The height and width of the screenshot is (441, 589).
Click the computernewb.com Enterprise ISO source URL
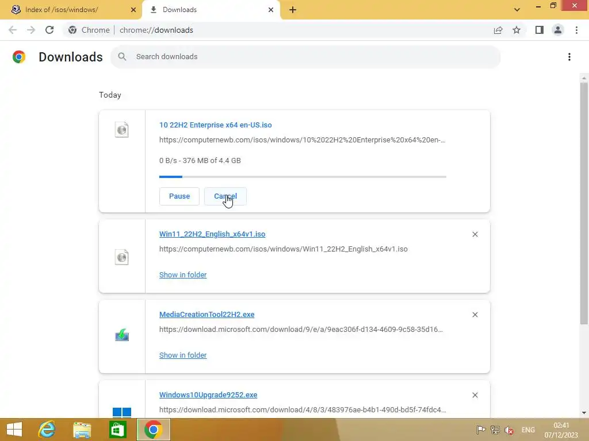pos(302,140)
